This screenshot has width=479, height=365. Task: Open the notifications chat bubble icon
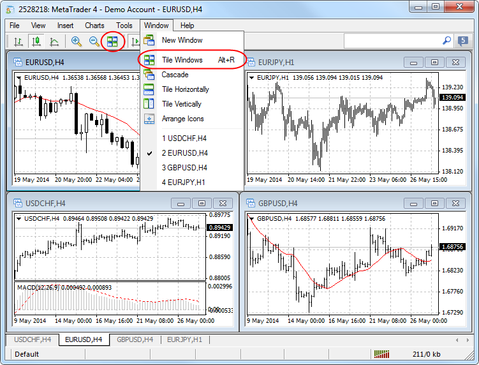(x=463, y=41)
